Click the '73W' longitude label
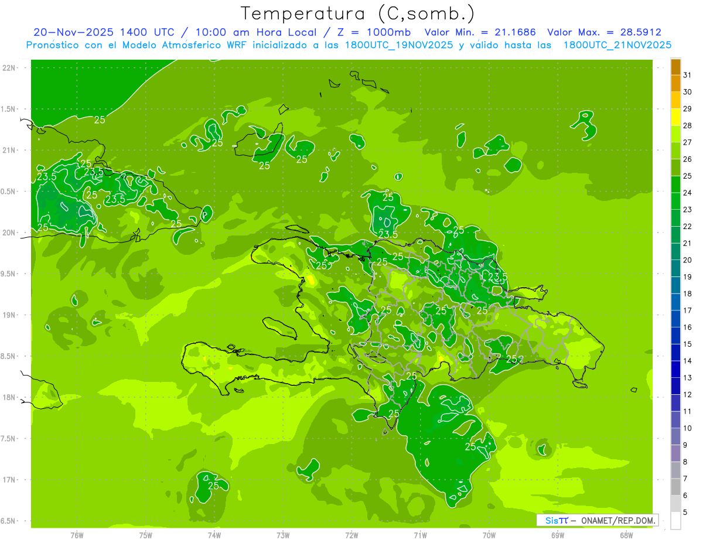Screen dimensions: 703x543 [283, 535]
